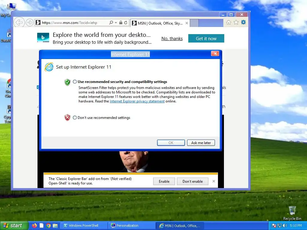The height and width of the screenshot is (230, 307).
Task: Click the flag alert tray icon
Action: coord(274,226)
